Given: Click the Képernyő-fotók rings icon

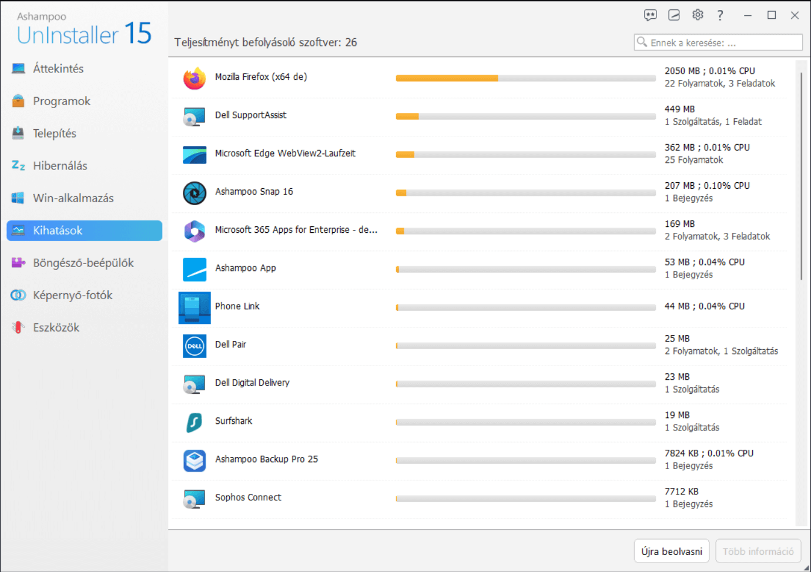Looking at the screenshot, I should 19,295.
